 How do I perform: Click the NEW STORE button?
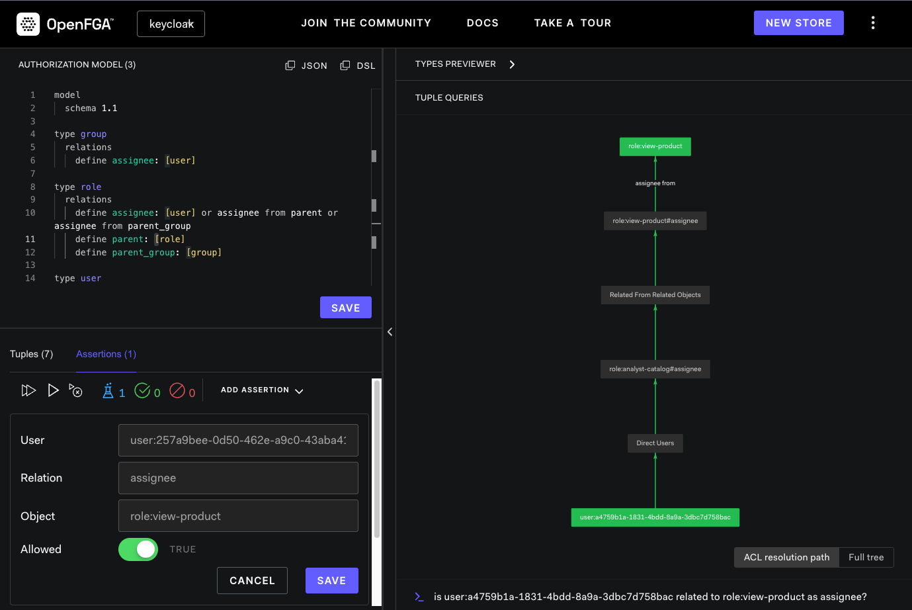[798, 22]
